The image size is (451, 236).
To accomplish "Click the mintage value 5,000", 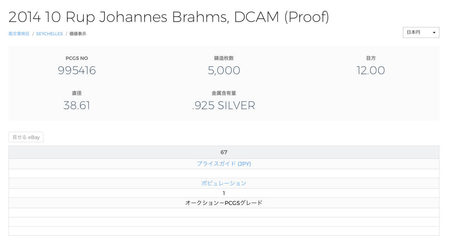I will 224,71.
